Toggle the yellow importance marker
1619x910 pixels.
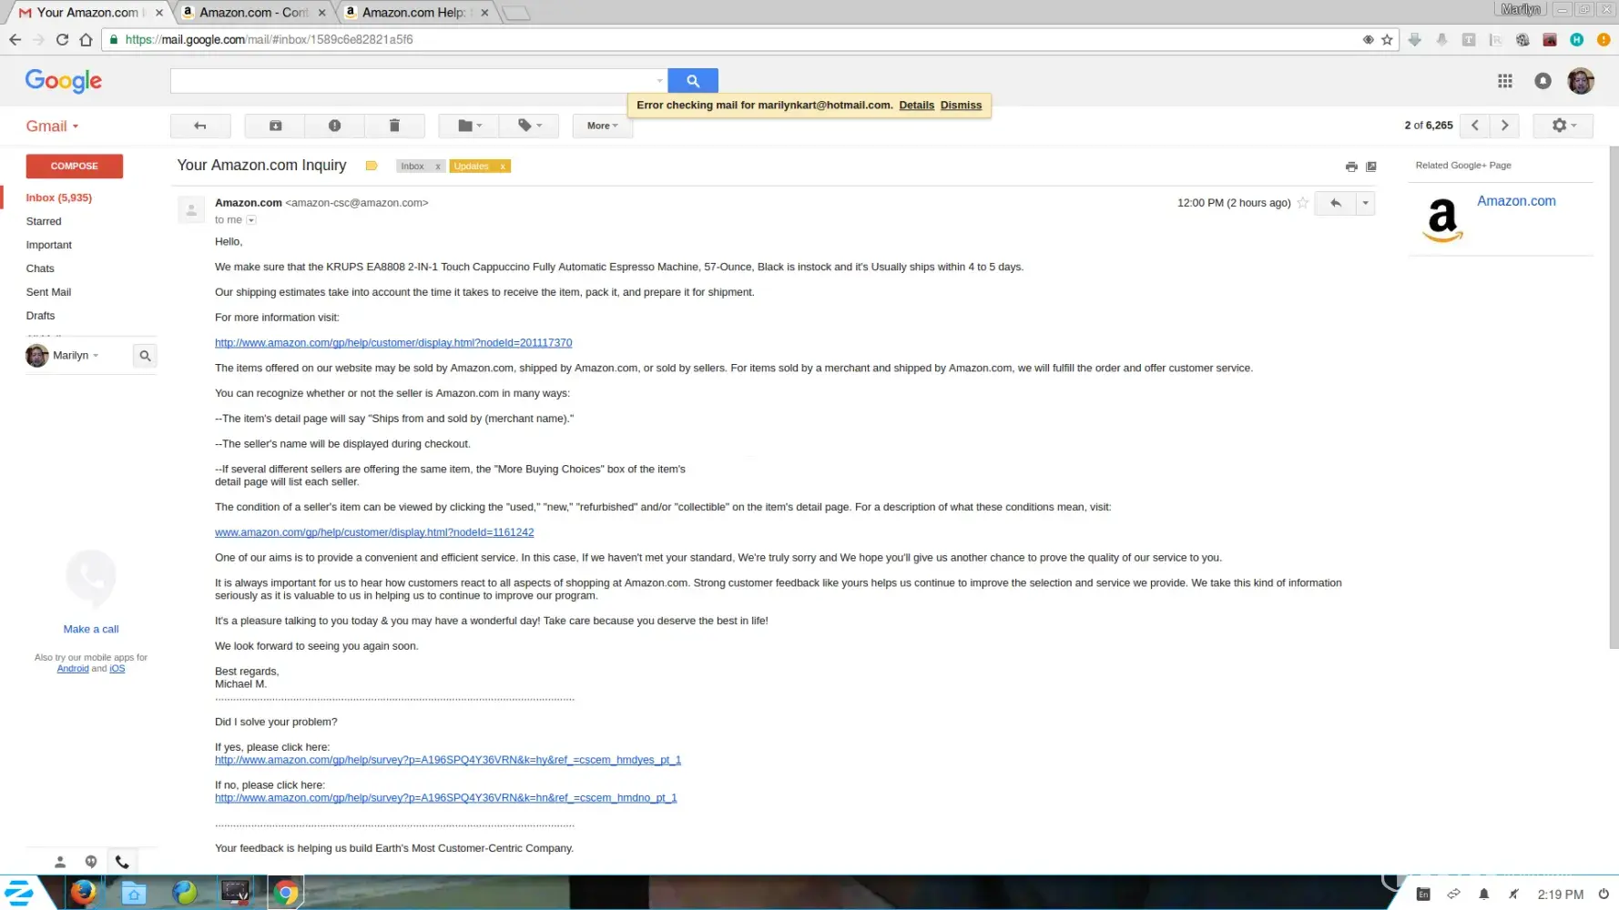[x=372, y=166]
